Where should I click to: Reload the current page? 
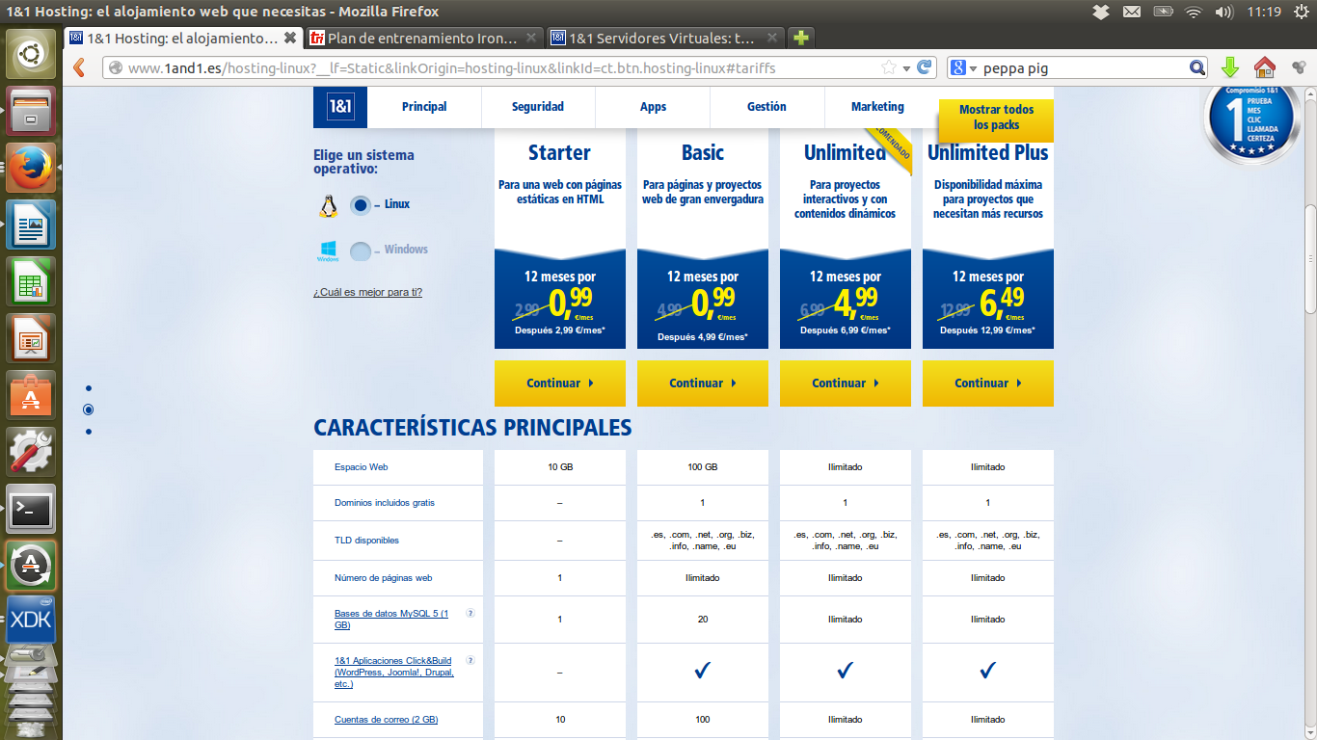click(x=925, y=67)
